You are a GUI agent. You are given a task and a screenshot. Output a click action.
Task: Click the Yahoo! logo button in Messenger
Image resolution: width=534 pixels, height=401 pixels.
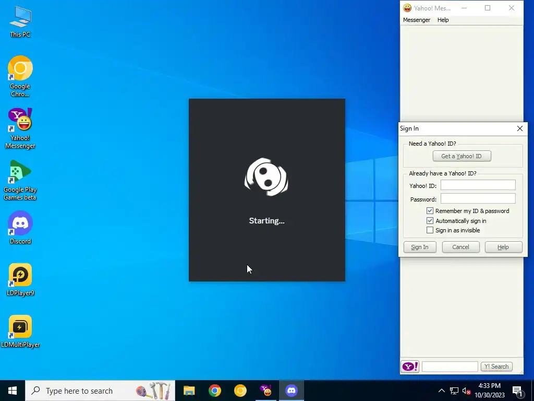tap(410, 367)
